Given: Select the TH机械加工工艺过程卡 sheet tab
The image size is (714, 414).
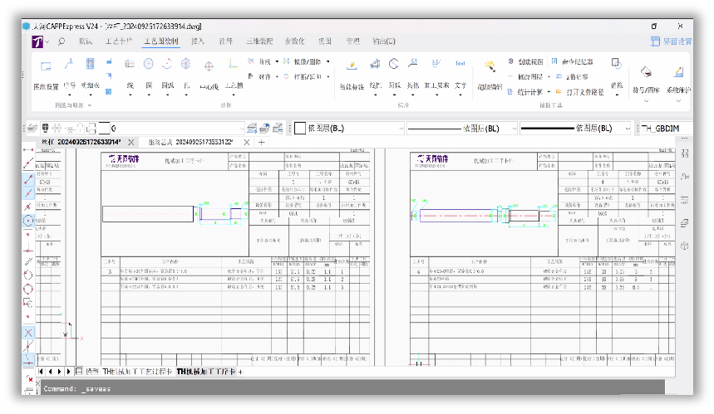Looking at the screenshot, I should pos(137,372).
